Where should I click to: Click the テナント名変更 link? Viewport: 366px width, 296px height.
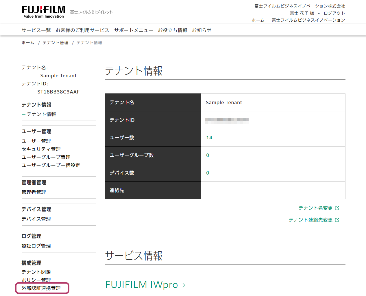click(316, 208)
